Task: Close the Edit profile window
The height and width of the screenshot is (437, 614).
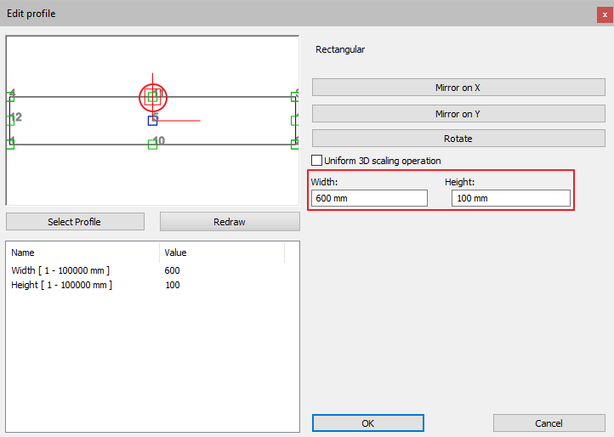Action: coord(605,14)
